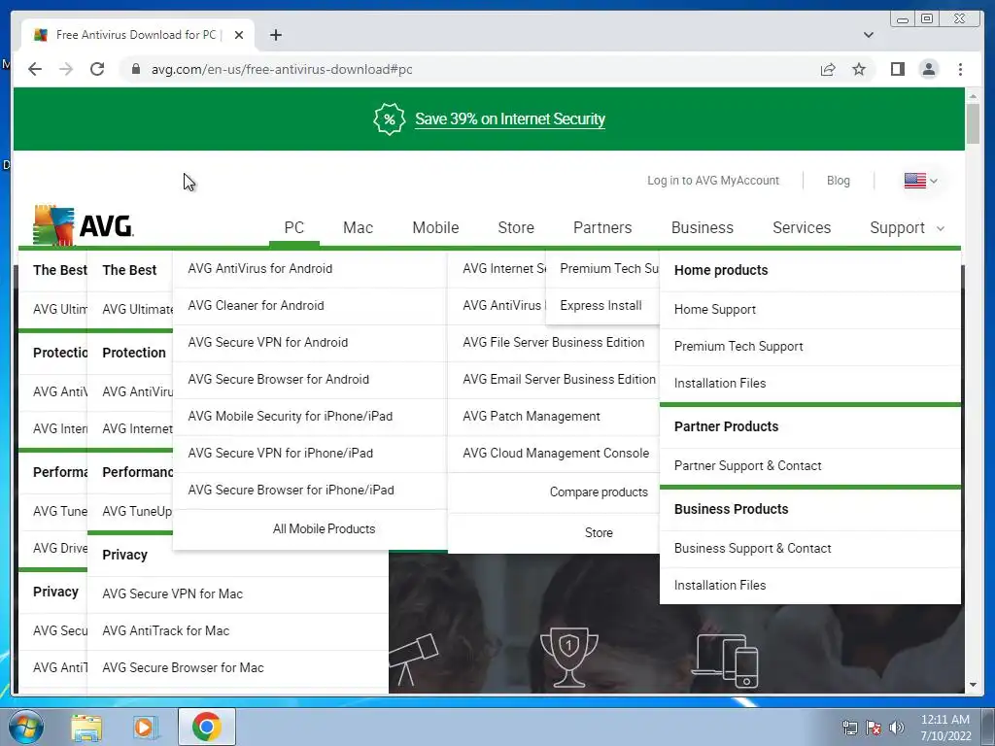The image size is (995, 746).
Task: Open Save 39% on Internet Security link
Action: (509, 119)
